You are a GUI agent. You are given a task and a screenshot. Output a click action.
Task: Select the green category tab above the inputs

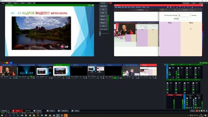coord(5,63)
